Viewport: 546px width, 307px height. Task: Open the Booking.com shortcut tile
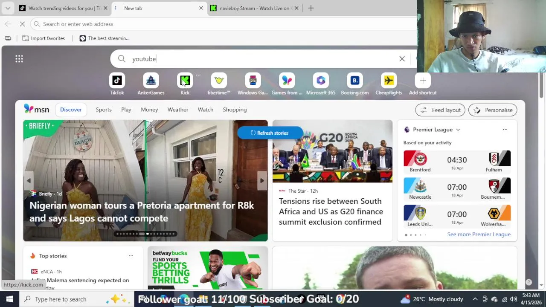pyautogui.click(x=354, y=84)
